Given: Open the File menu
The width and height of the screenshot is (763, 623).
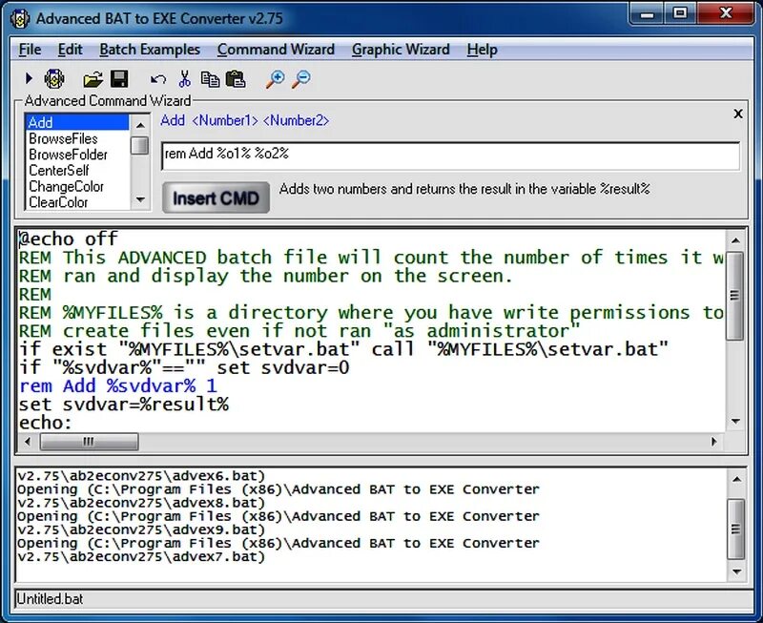Looking at the screenshot, I should click(x=30, y=50).
